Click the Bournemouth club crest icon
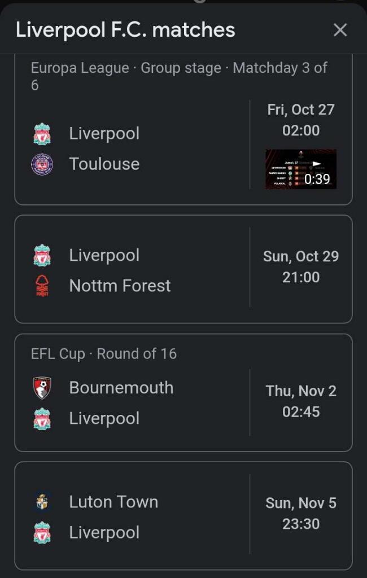The height and width of the screenshot is (578, 367). coord(42,388)
